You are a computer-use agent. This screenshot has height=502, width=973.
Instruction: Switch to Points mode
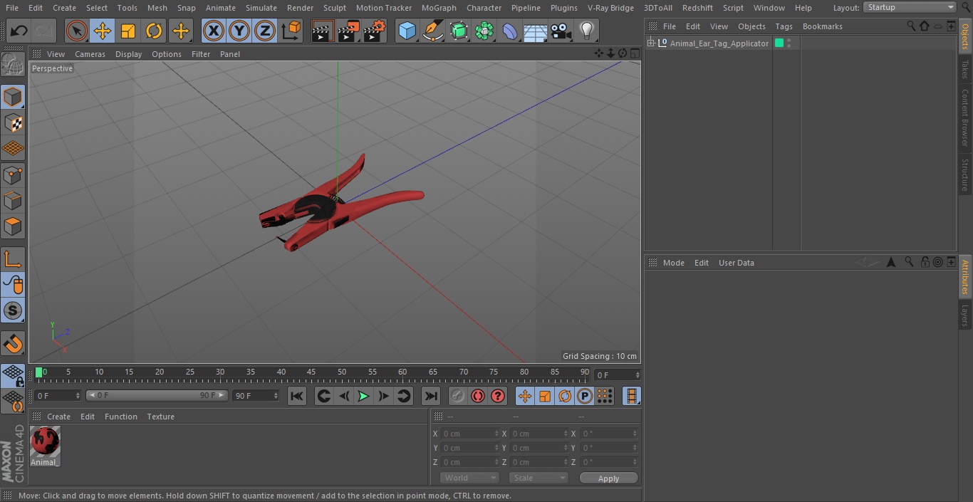(x=13, y=174)
